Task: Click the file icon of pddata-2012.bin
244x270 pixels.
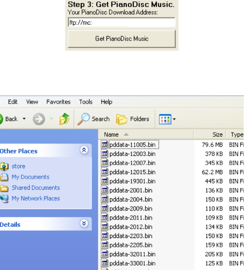Action: tap(105, 226)
